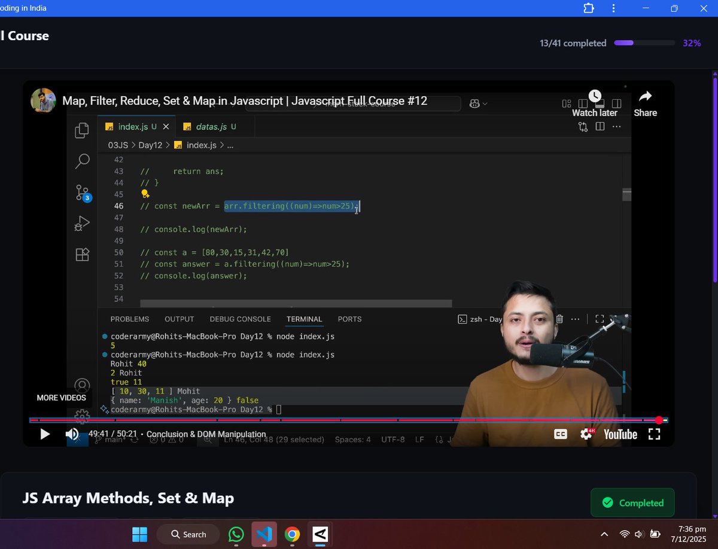Open the YouTube player settings gear
The height and width of the screenshot is (549, 718).
click(x=587, y=434)
